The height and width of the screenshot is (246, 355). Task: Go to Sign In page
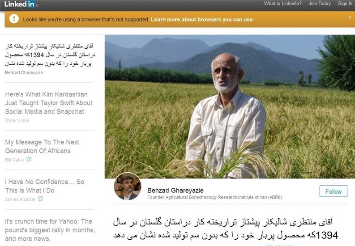[345, 4]
